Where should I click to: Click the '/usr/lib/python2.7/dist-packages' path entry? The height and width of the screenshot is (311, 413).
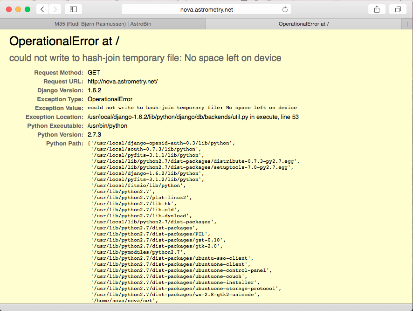pos(145,228)
